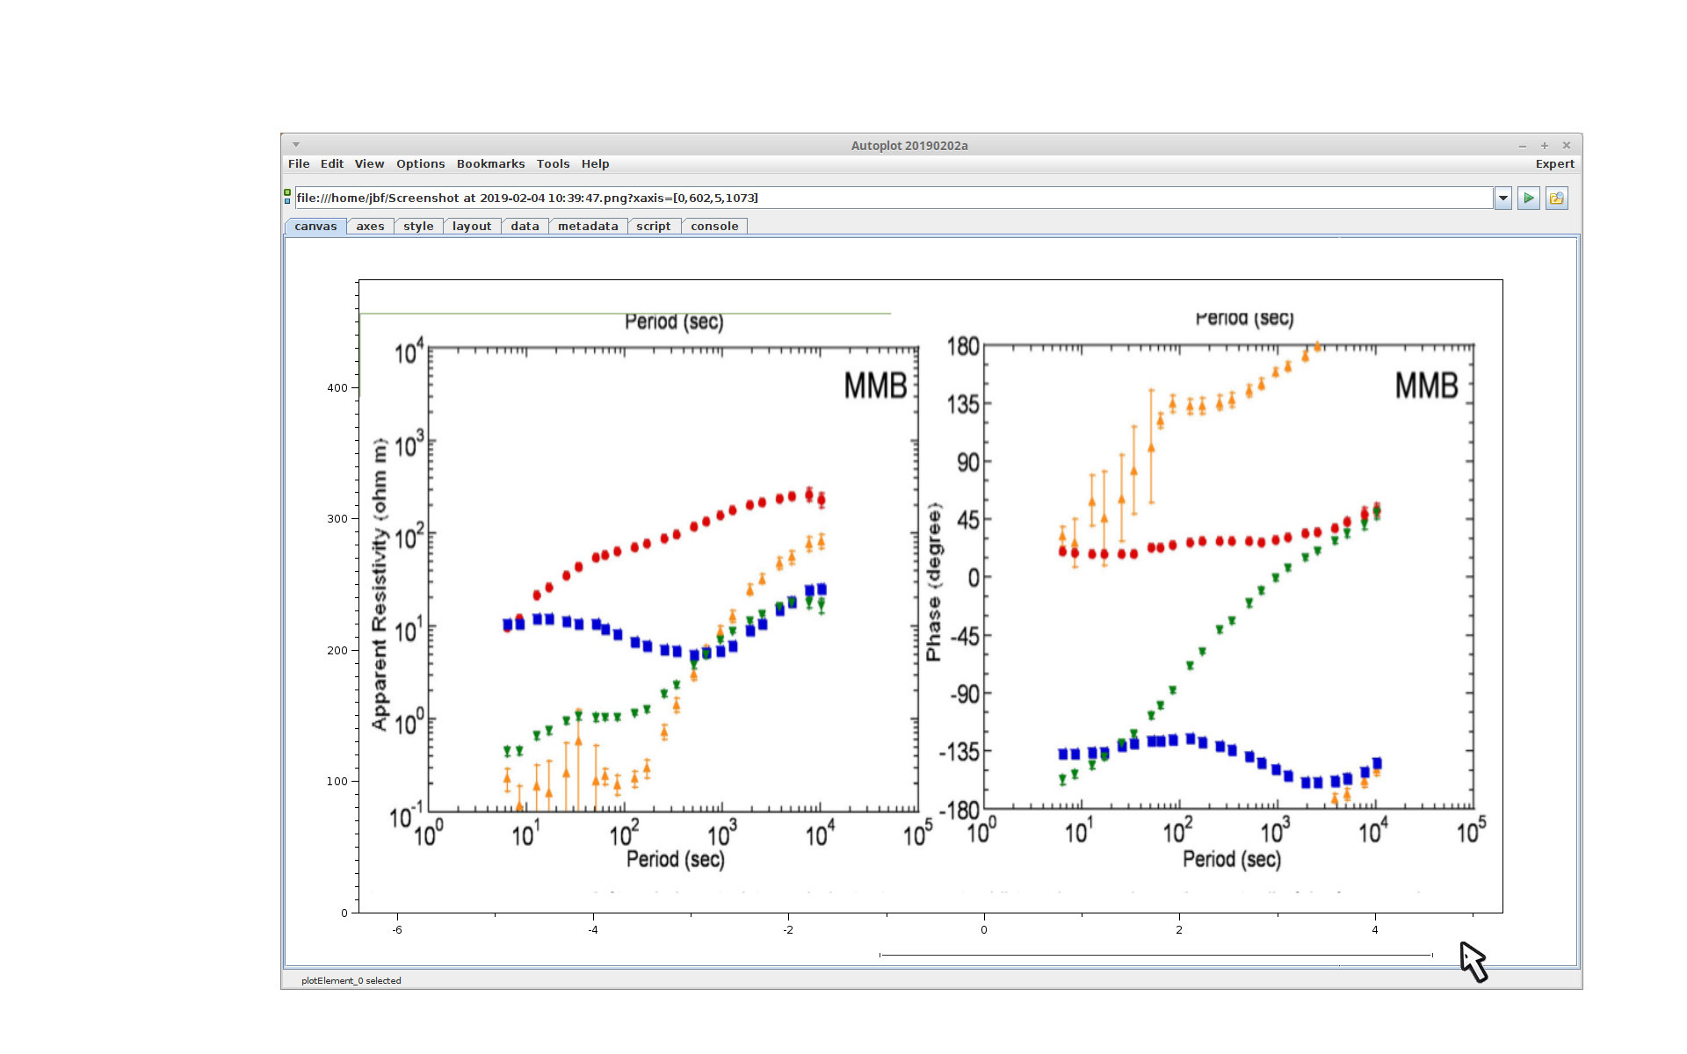Open the Options menu
1687x1054 pixels.
pyautogui.click(x=420, y=164)
